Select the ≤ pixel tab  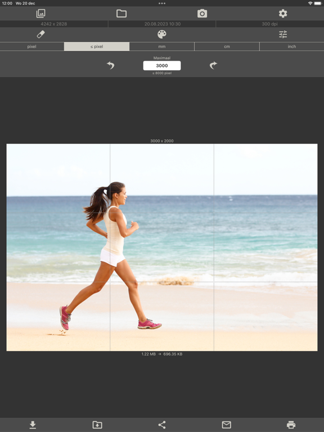click(x=97, y=47)
